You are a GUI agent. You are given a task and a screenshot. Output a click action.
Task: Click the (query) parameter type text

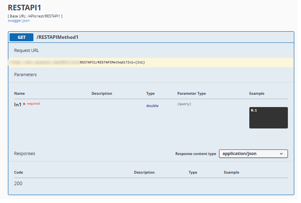pyautogui.click(x=184, y=104)
